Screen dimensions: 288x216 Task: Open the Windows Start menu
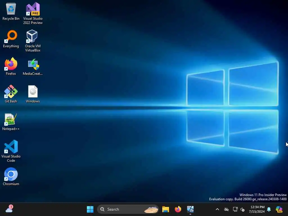click(x=90, y=209)
